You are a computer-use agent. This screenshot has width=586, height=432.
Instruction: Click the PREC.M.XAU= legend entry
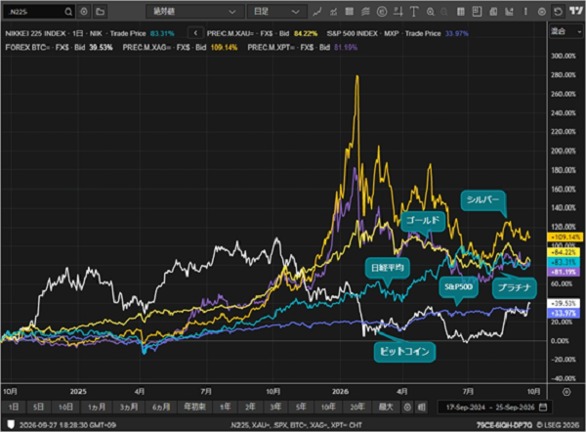pyautogui.click(x=262, y=33)
